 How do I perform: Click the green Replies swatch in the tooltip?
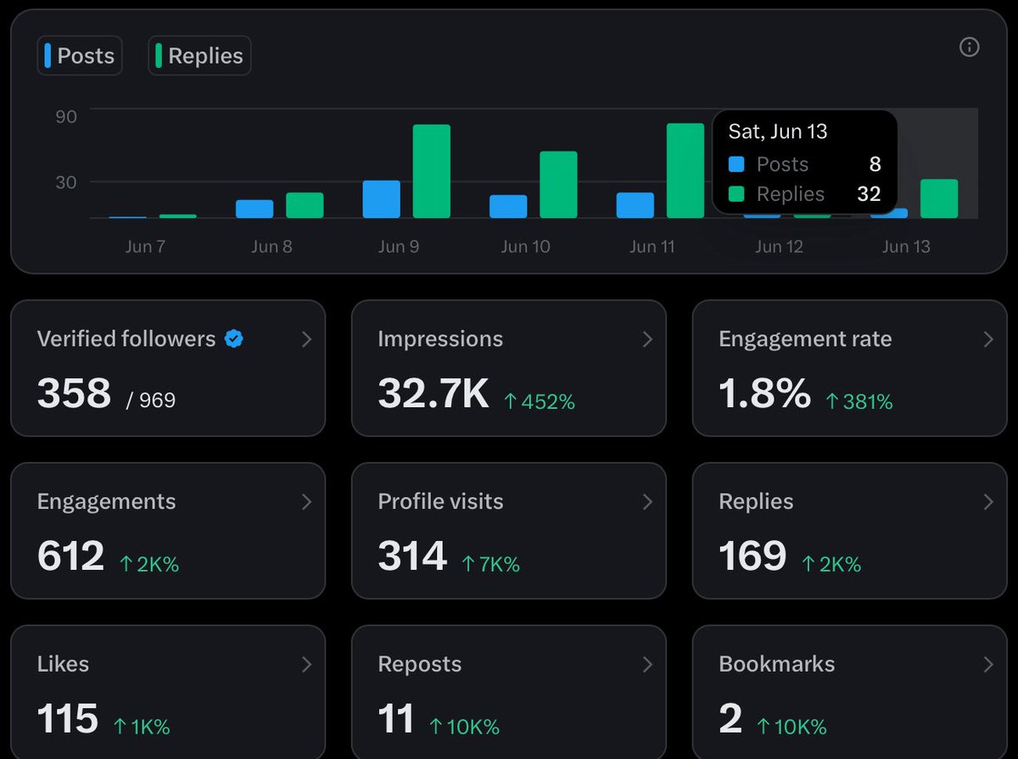click(736, 194)
